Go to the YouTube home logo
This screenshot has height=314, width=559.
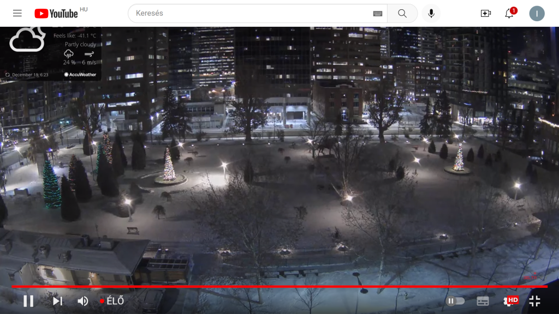[x=56, y=13]
